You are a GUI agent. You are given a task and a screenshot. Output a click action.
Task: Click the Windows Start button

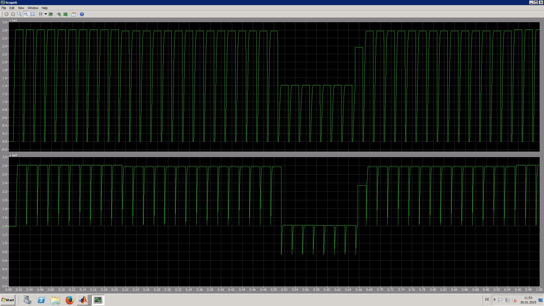8,300
